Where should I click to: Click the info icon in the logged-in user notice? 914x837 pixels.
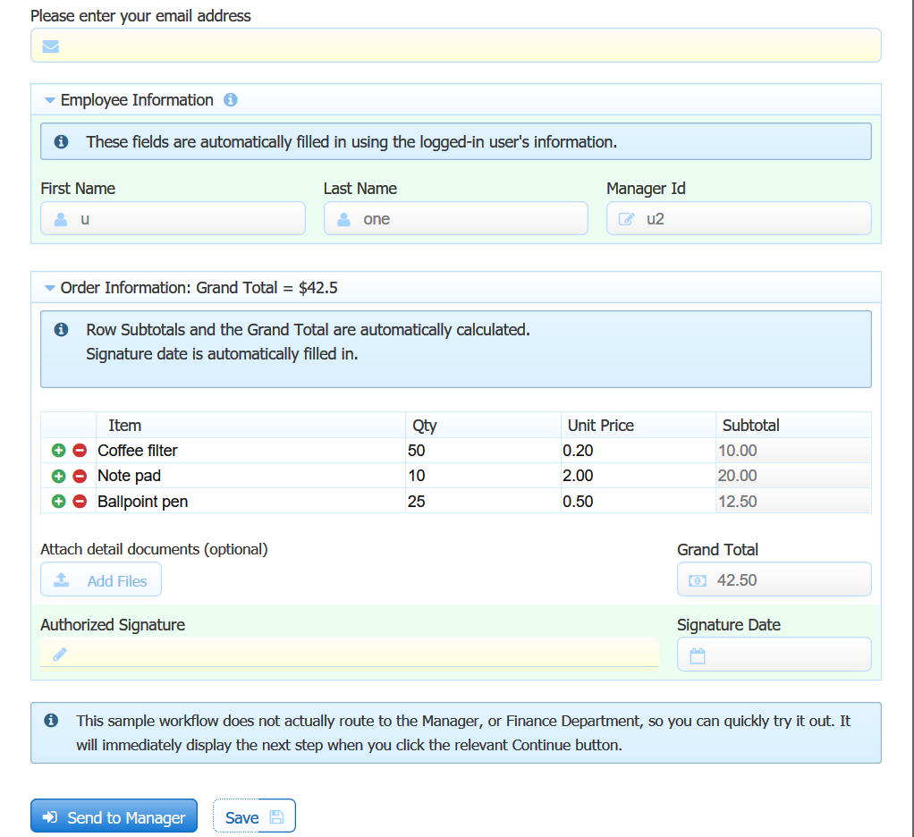[x=61, y=141]
